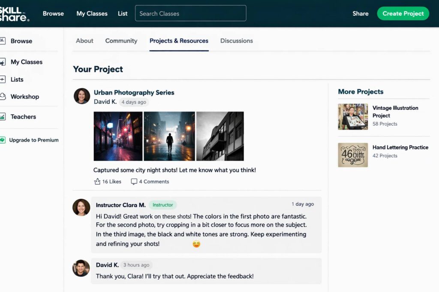
Task: Open the Urban Photography Series title link
Action: pyautogui.click(x=134, y=92)
